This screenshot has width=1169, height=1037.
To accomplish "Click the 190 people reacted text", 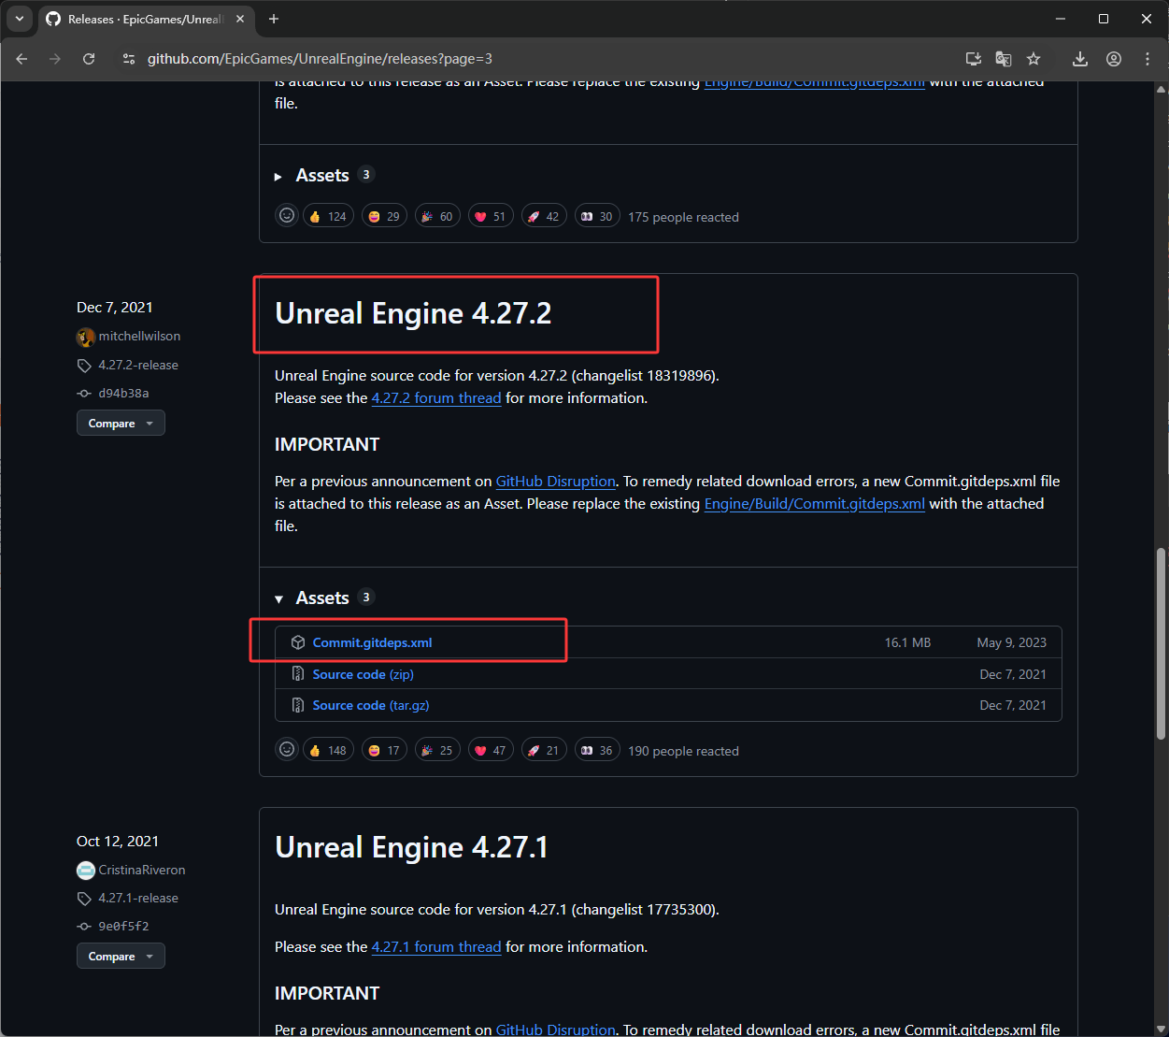I will point(683,751).
